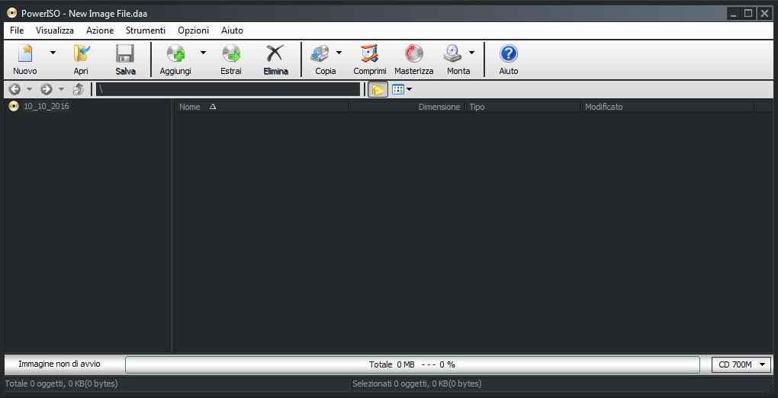Toggle the folder tree view button
This screenshot has width=778, height=398.
click(378, 89)
